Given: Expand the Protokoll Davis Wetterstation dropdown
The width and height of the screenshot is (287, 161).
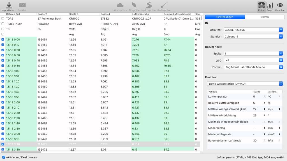Looking at the screenshot, I should tap(281, 84).
